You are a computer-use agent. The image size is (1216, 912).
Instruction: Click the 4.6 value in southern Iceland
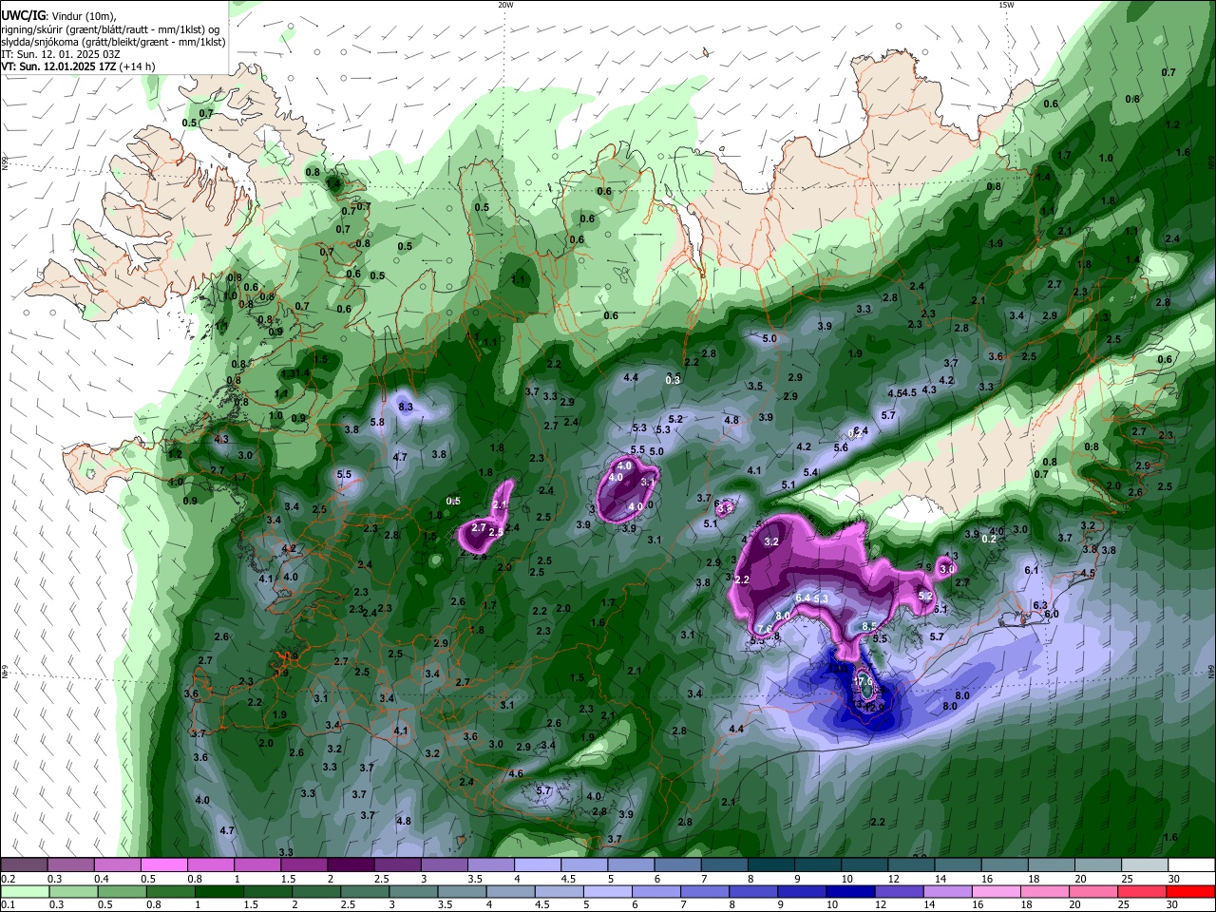coord(516,773)
